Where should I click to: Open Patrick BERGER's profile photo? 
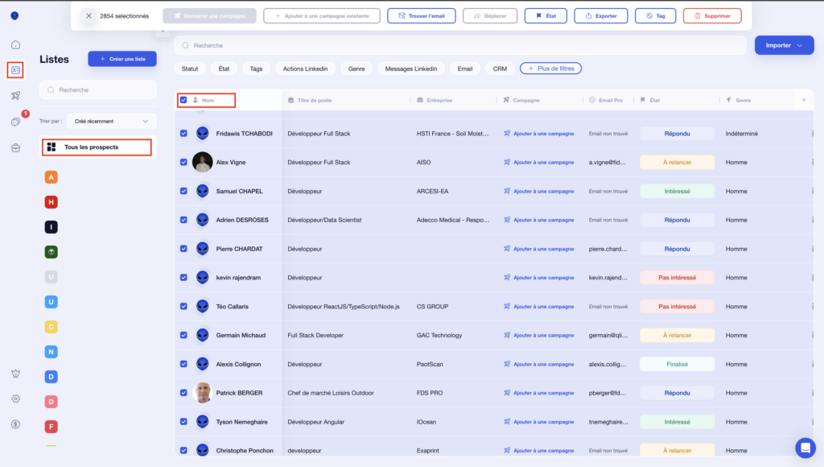tap(202, 393)
